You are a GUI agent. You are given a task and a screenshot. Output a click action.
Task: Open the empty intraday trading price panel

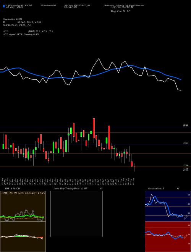76,214
